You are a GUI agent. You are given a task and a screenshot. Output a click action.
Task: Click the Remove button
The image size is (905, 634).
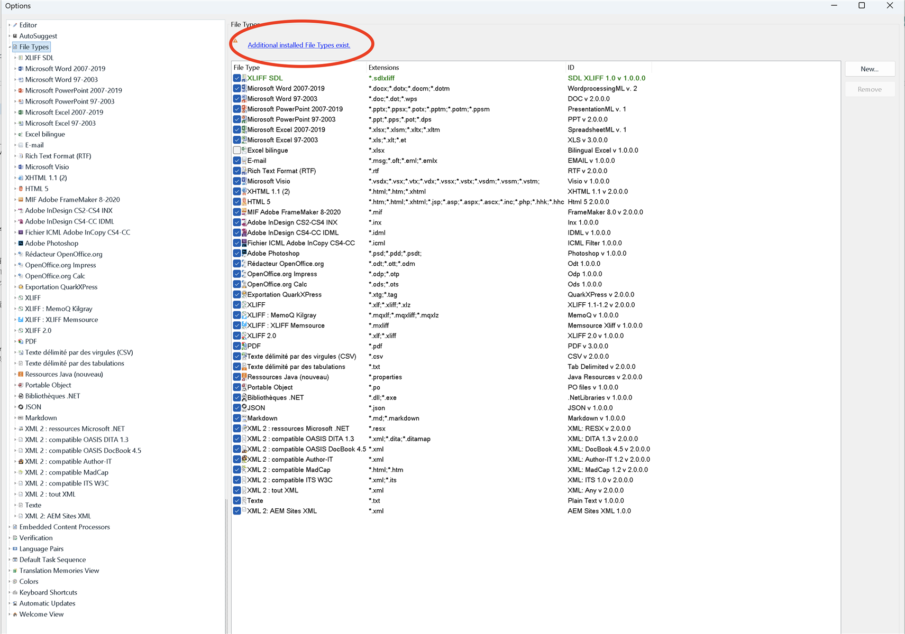click(870, 89)
